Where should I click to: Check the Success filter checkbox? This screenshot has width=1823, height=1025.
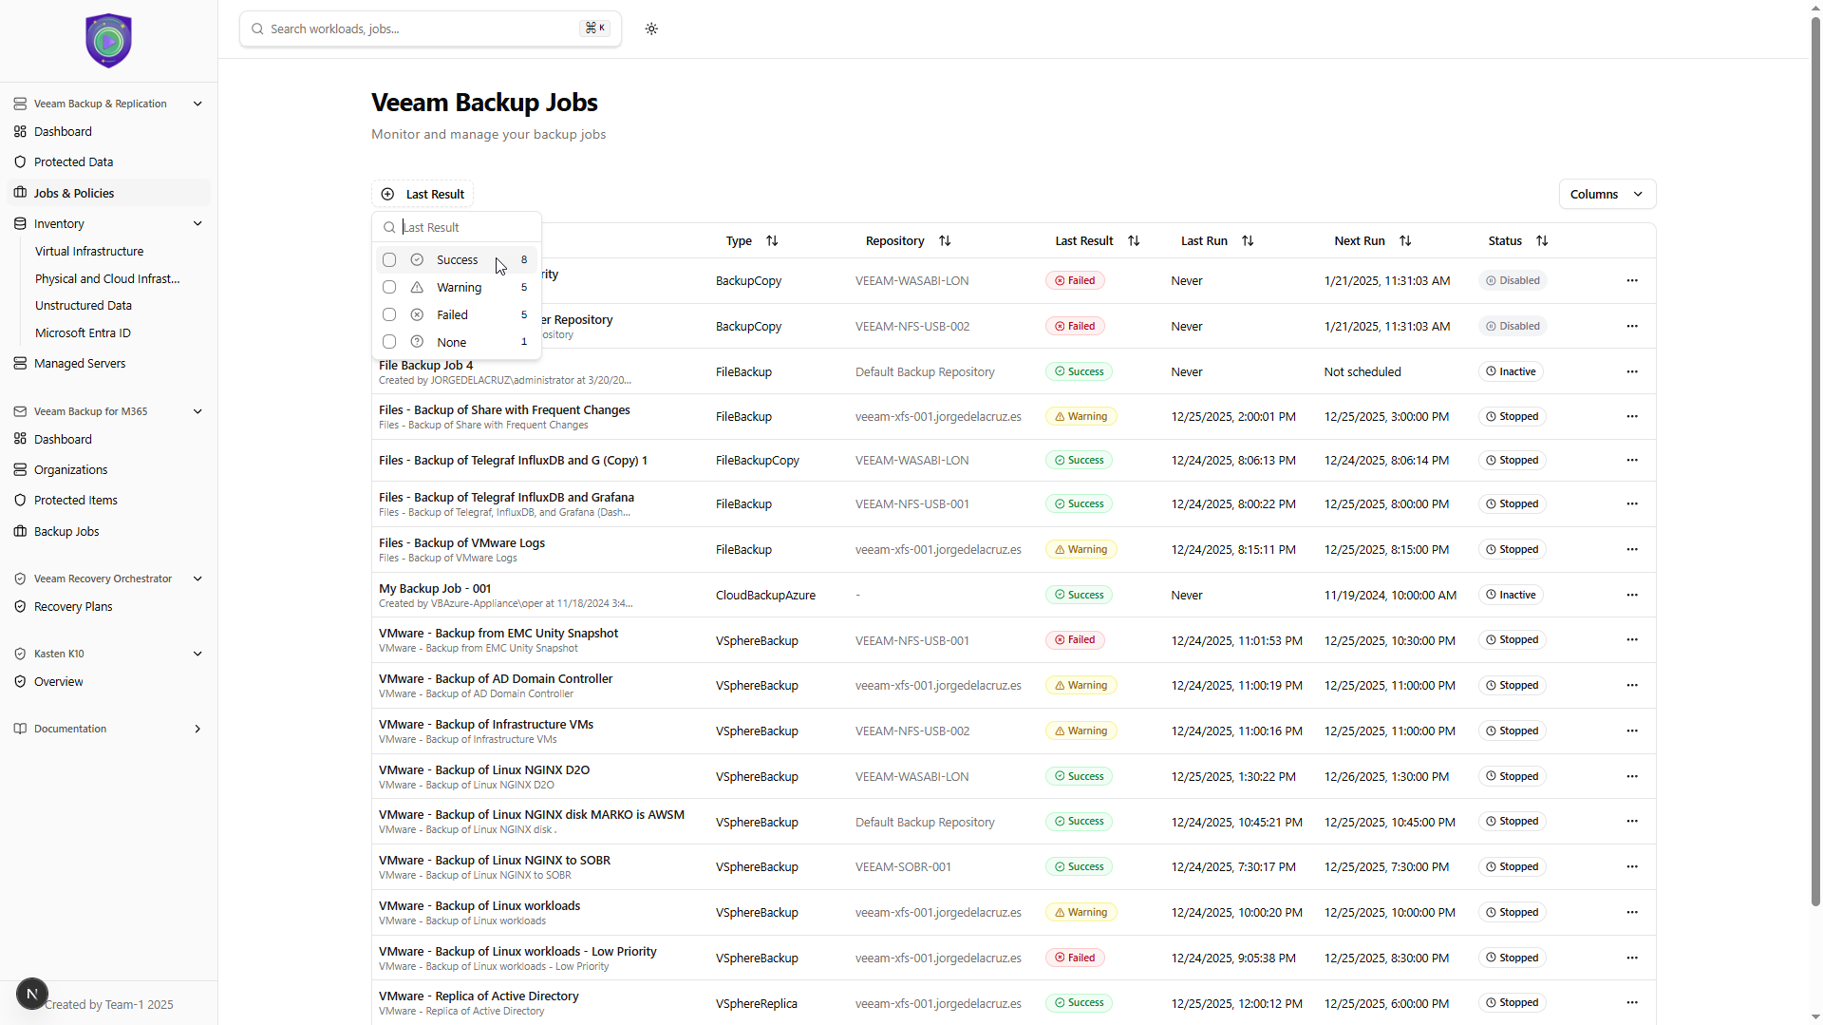point(389,260)
